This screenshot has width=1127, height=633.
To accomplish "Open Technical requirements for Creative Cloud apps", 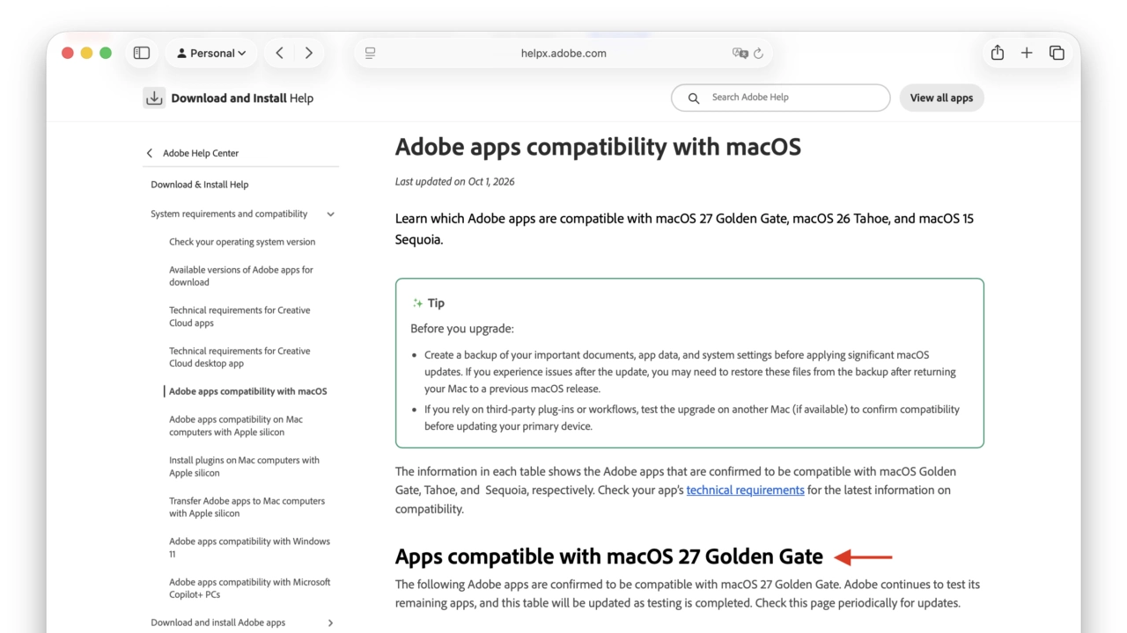I will click(x=239, y=316).
